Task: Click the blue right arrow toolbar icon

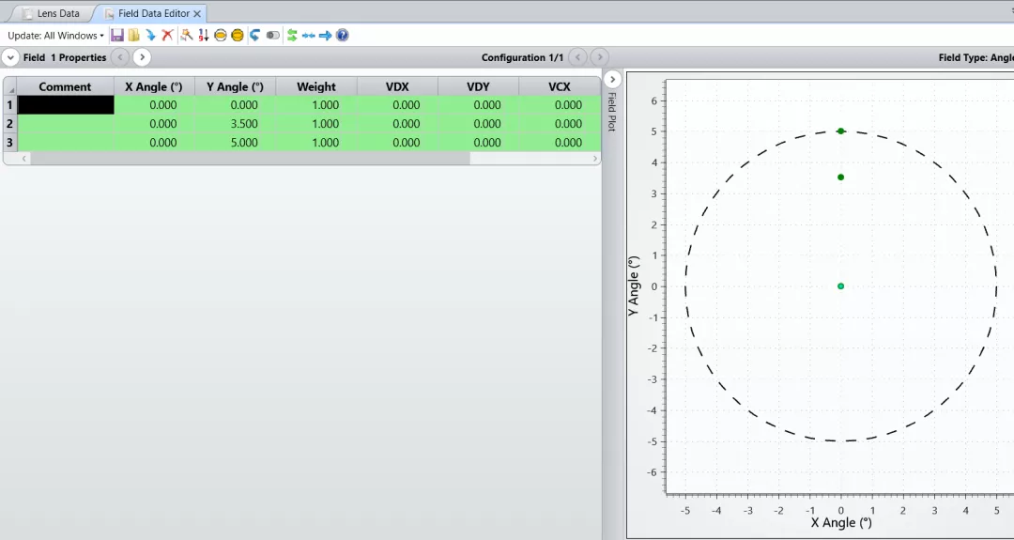Action: tap(325, 35)
